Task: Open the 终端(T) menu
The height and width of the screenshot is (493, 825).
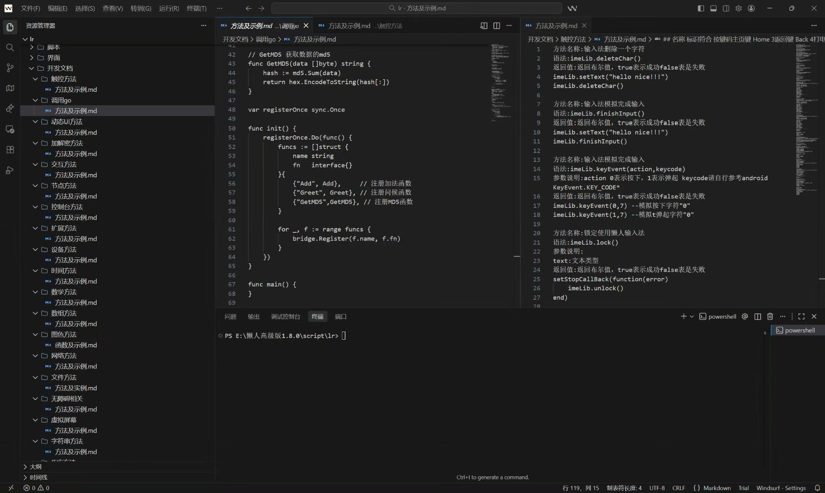Action: pyautogui.click(x=196, y=8)
